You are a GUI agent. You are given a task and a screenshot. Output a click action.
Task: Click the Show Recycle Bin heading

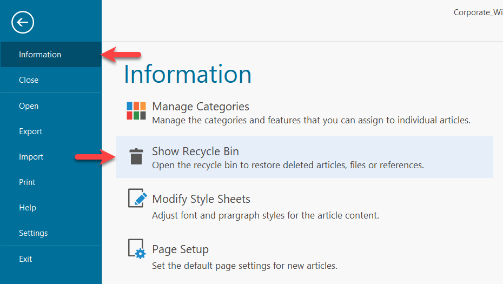(x=195, y=151)
